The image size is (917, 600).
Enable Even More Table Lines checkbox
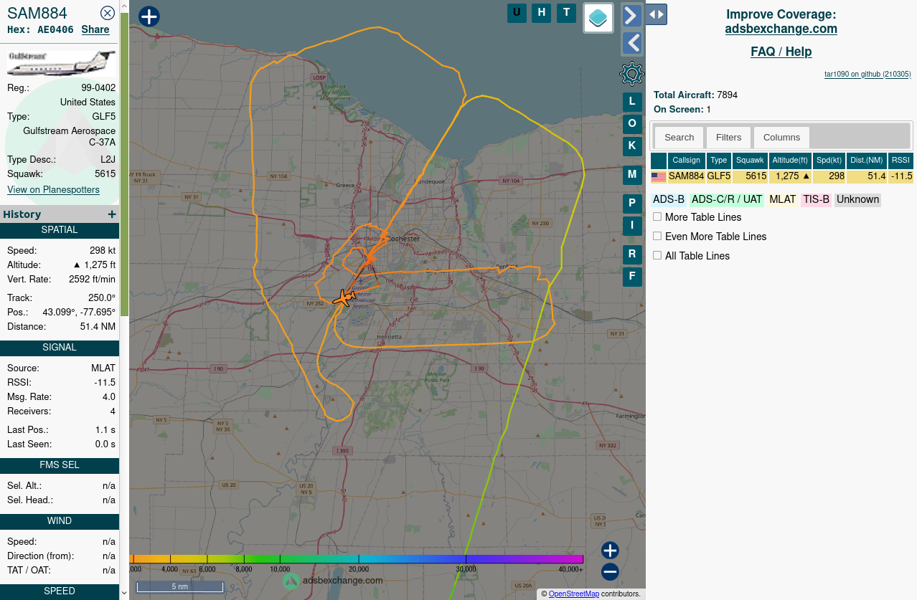657,236
